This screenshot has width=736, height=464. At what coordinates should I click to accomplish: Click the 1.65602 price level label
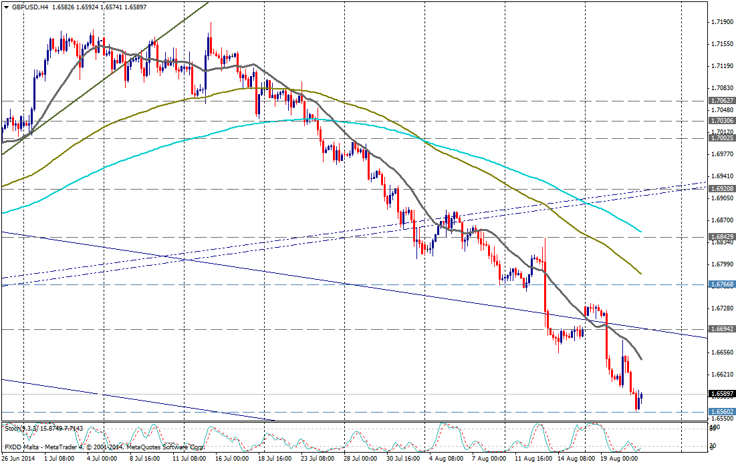click(x=722, y=412)
